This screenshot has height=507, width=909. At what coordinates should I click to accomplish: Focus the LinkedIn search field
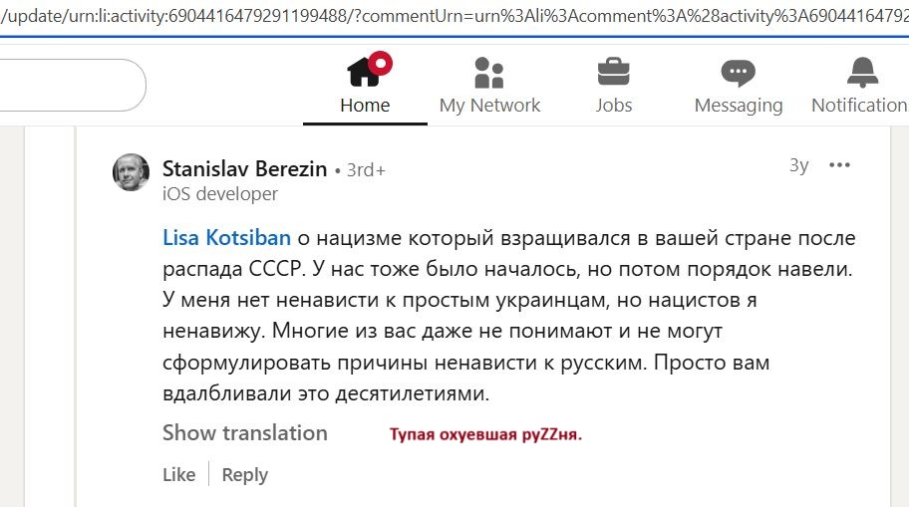pyautogui.click(x=70, y=85)
